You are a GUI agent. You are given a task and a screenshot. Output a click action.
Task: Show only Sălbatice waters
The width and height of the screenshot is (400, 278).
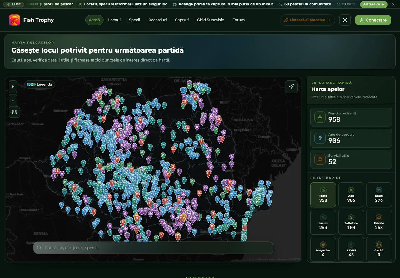point(351,222)
